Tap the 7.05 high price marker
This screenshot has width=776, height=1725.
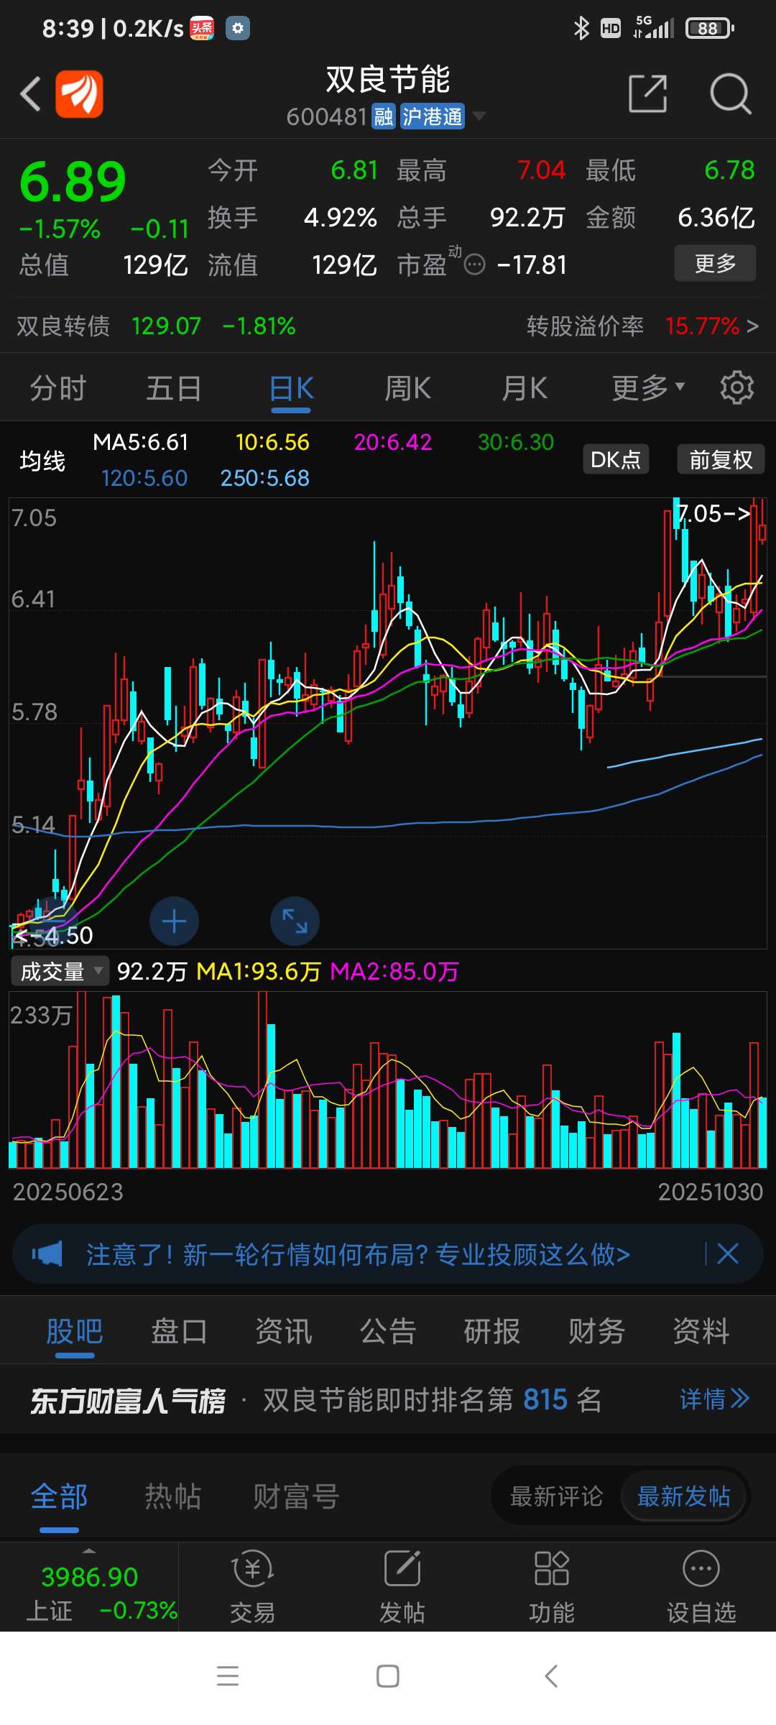tap(713, 513)
